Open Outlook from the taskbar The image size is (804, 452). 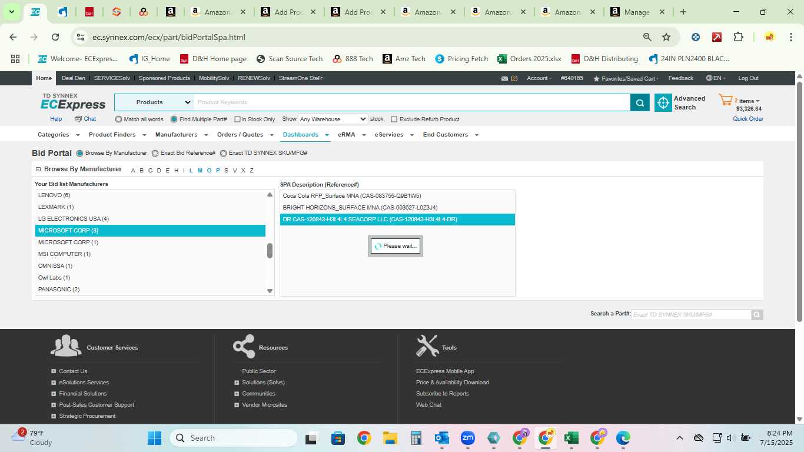pos(441,438)
